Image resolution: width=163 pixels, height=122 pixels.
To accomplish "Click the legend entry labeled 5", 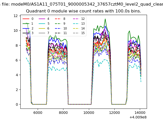I will [x=44, y=24].
